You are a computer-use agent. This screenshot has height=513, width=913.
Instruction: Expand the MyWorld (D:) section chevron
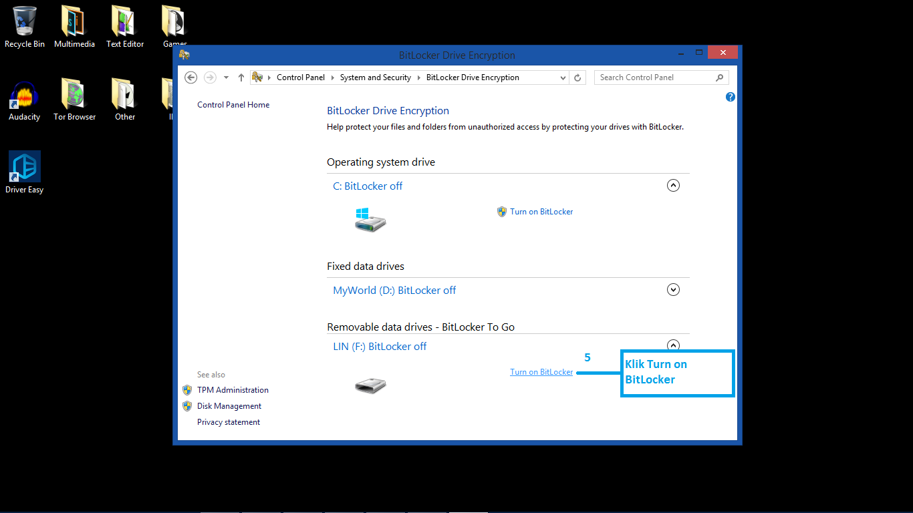tap(674, 290)
